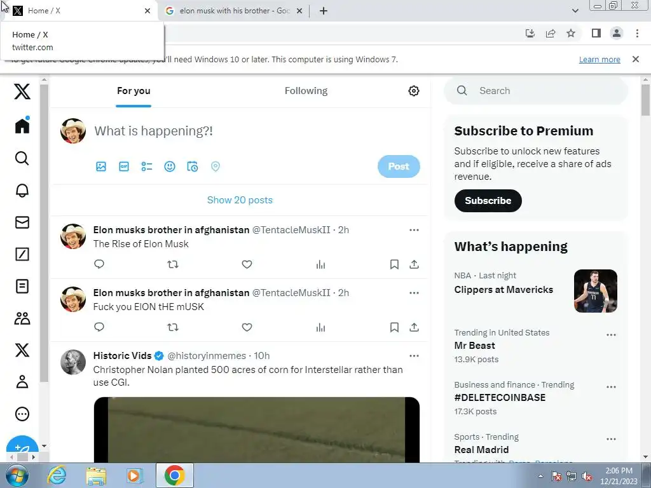Click Show 20 posts link

point(240,200)
